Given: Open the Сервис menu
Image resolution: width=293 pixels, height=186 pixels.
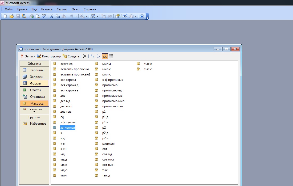Looking at the screenshot, I should [62, 9].
